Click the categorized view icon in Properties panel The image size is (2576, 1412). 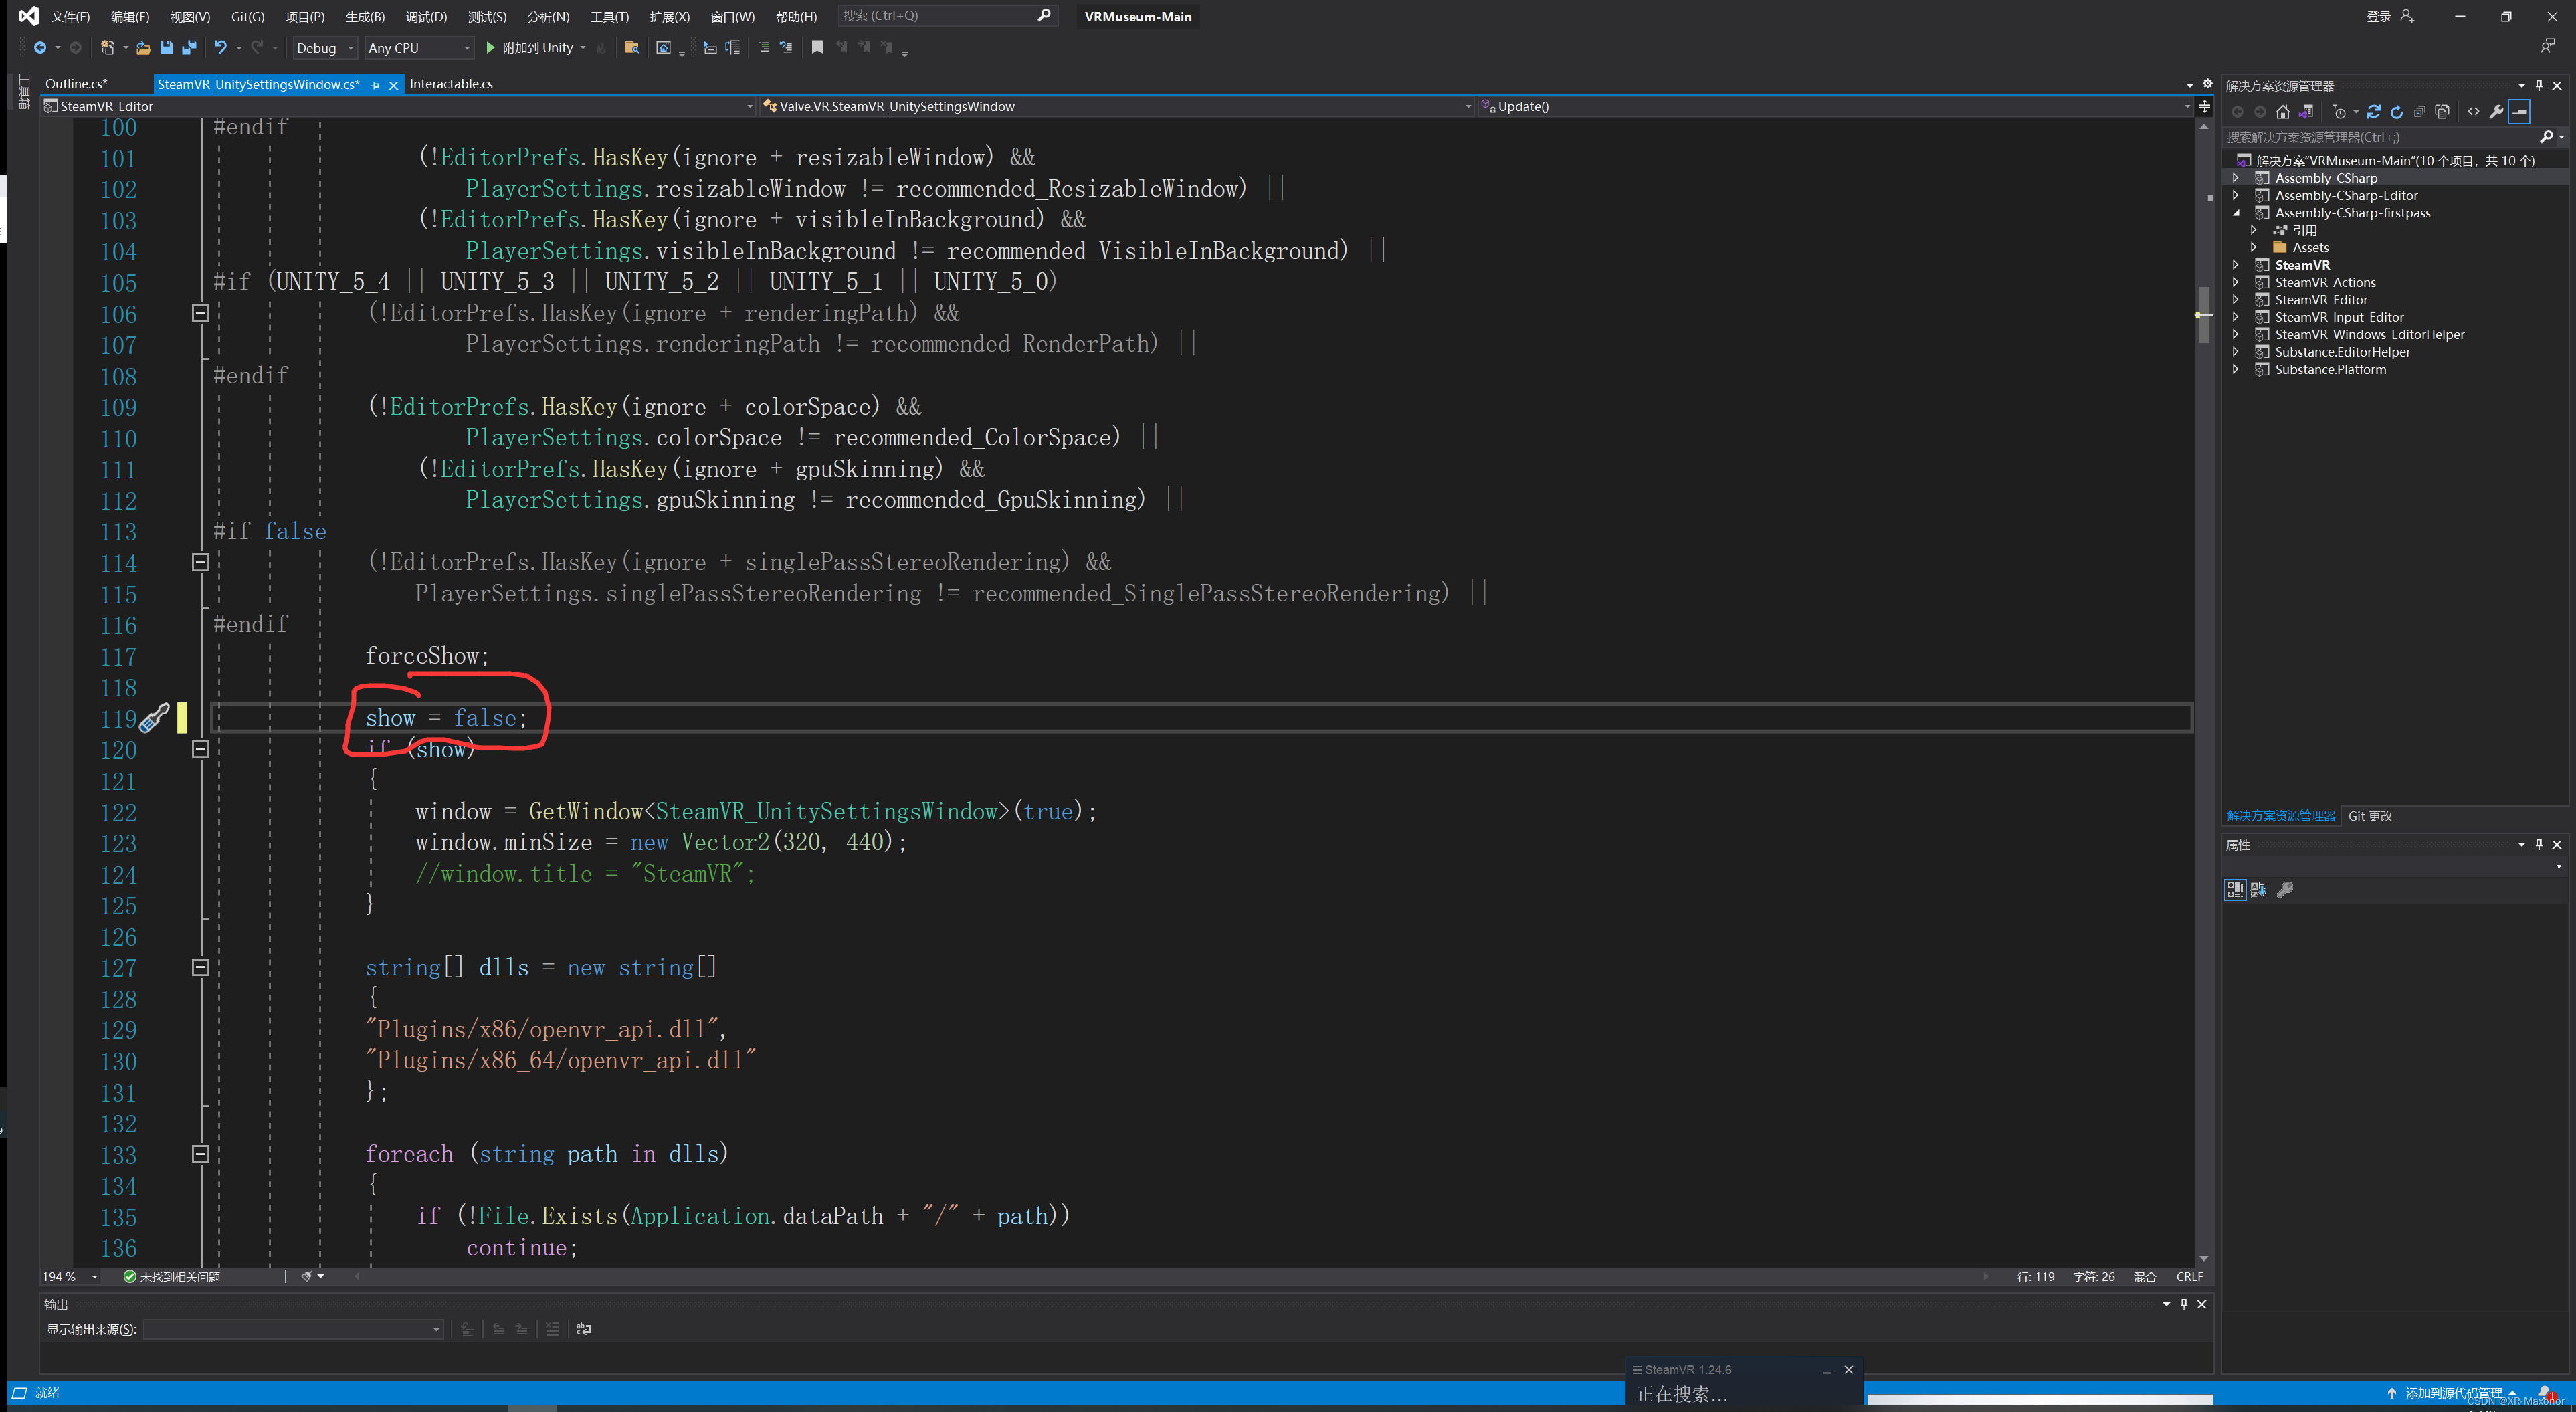click(x=2235, y=889)
